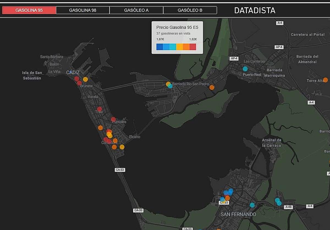Screen dimensions: 330x230
Task: Click the Varela neighborhood label
Action: coord(93,97)
